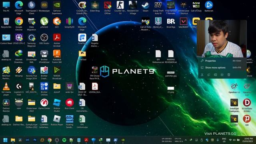
Task: Click the microphone tray icon
Action: pyautogui.click(x=218, y=140)
